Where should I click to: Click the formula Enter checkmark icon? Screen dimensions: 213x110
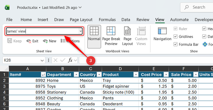pos(63,60)
